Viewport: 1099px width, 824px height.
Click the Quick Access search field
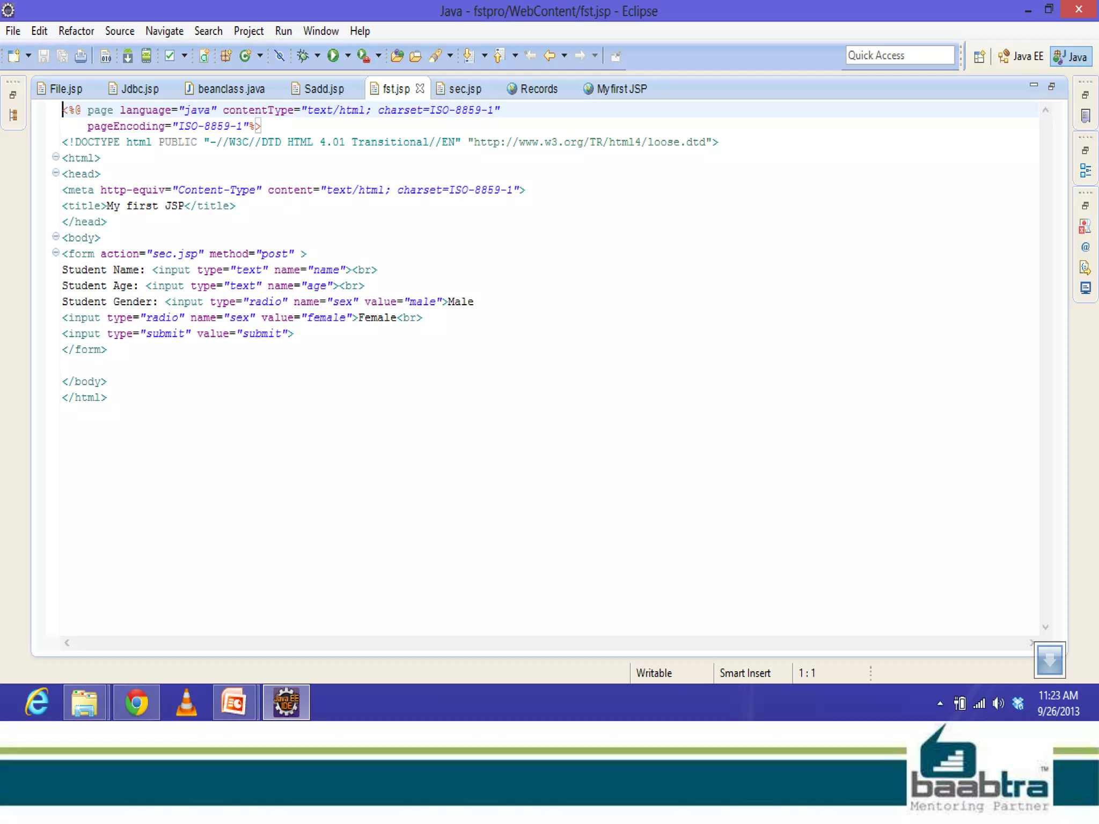click(899, 56)
